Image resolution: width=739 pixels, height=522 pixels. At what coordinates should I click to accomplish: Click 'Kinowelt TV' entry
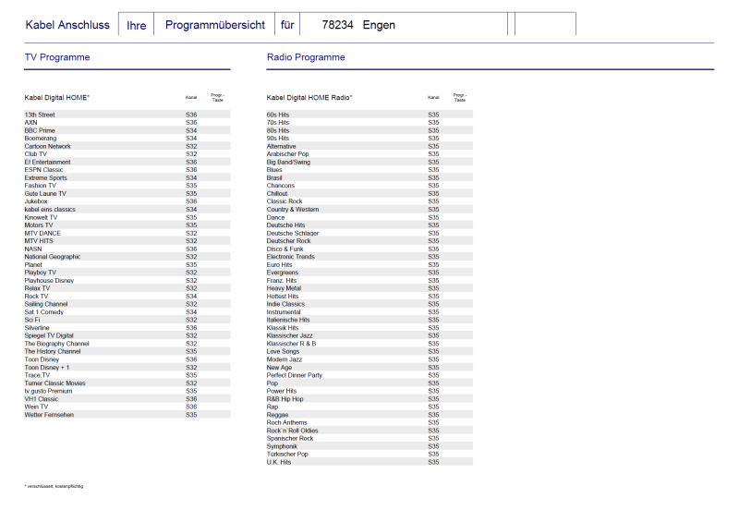tap(127, 217)
